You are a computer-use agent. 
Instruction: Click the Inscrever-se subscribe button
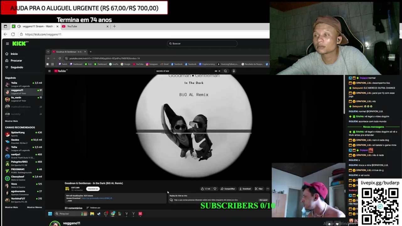tap(93, 189)
